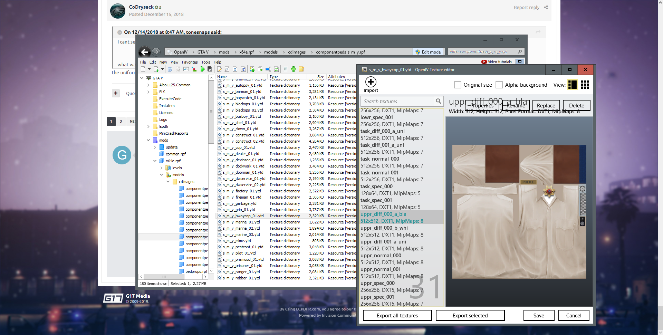Image resolution: width=663 pixels, height=335 pixels.
Task: Switch to grid thumbnail view
Action: coord(585,85)
